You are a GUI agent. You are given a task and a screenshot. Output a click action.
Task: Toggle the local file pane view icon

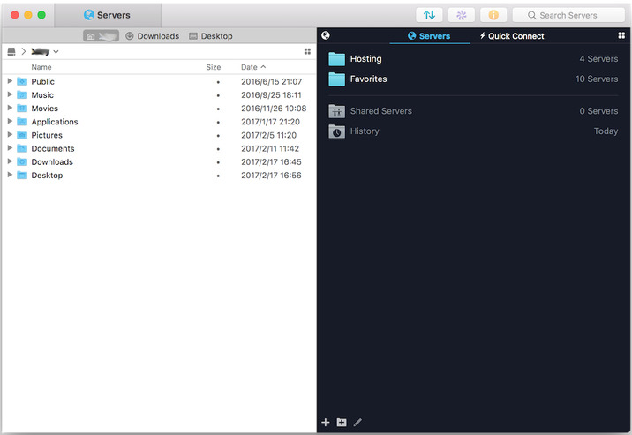(307, 52)
